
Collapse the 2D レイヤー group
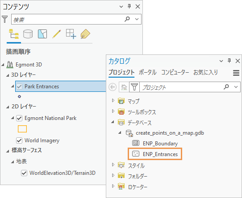8,107
